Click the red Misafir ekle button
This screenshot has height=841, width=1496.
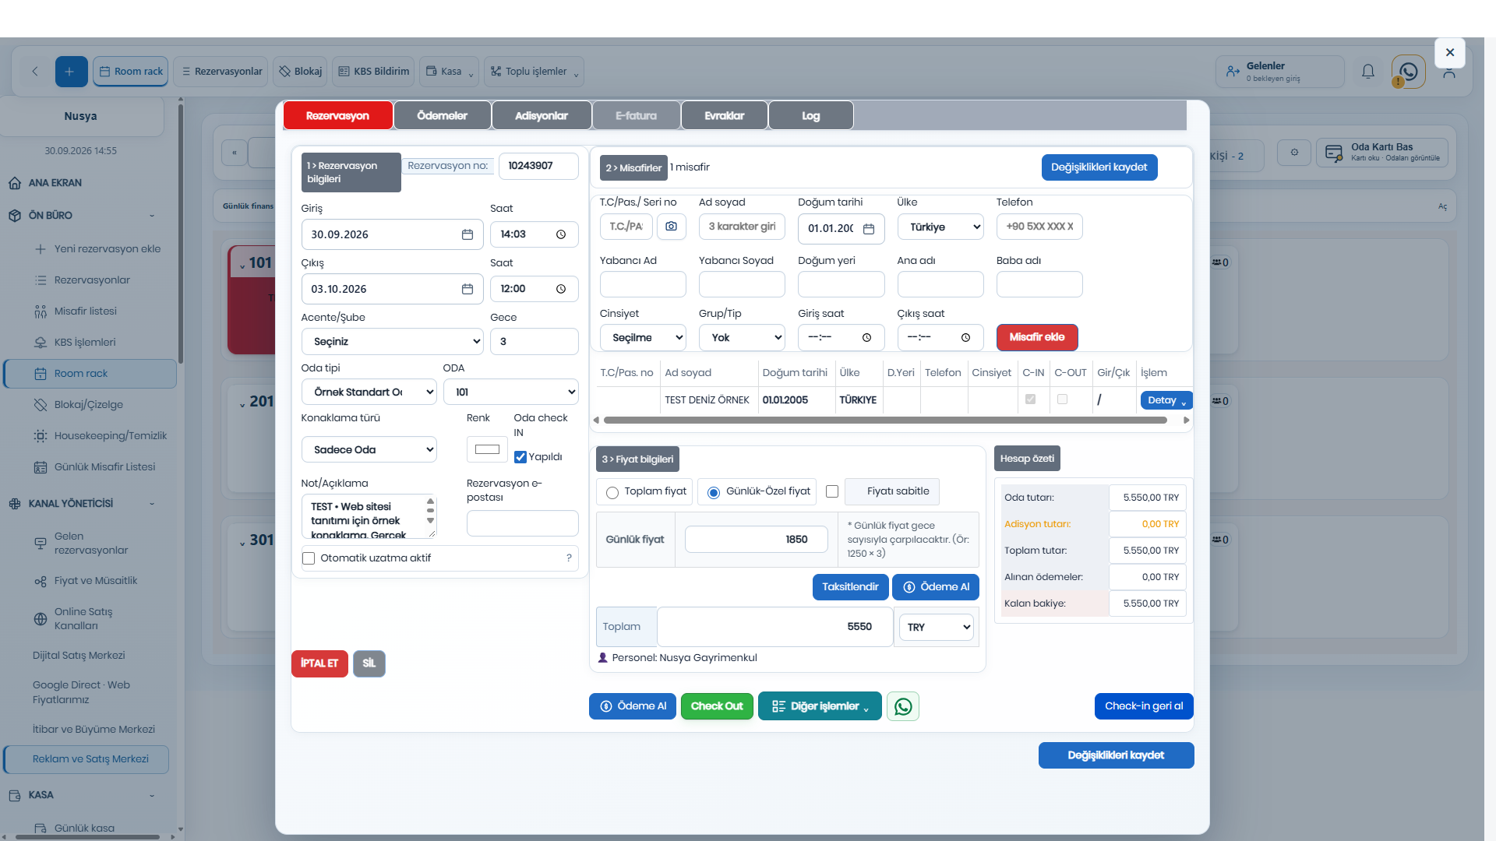(1037, 337)
